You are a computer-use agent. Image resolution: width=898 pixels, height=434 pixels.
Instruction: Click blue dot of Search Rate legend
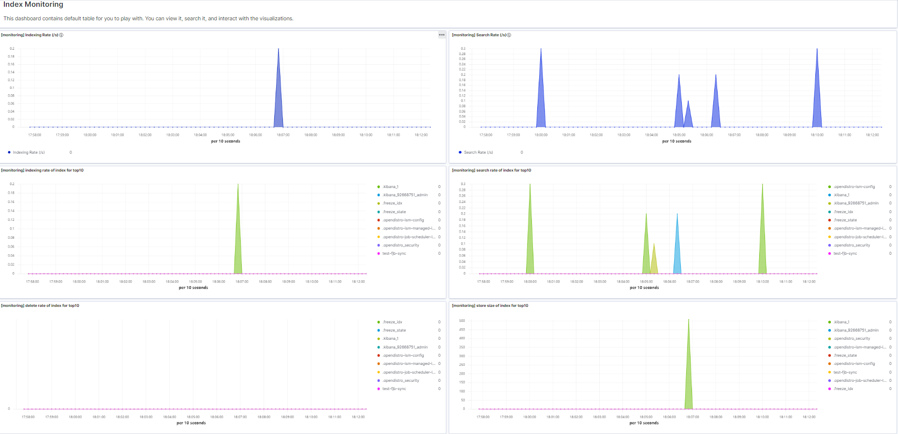tap(460, 152)
